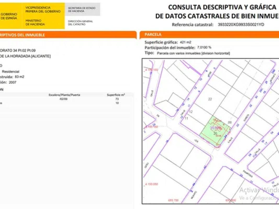Select the Participación del inmueble 7,0100 % value
Screen dimensions: 279x209
click(204, 48)
